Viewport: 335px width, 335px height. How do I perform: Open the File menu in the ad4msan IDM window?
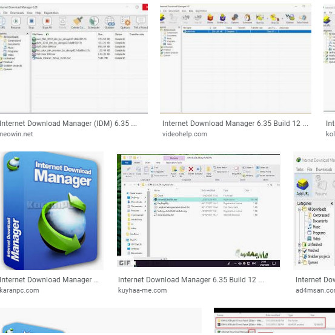[x=310, y=170]
